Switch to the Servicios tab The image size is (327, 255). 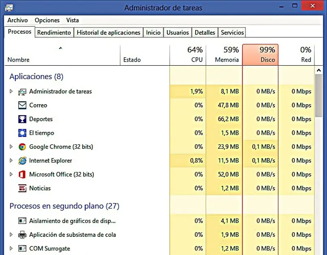(x=232, y=32)
